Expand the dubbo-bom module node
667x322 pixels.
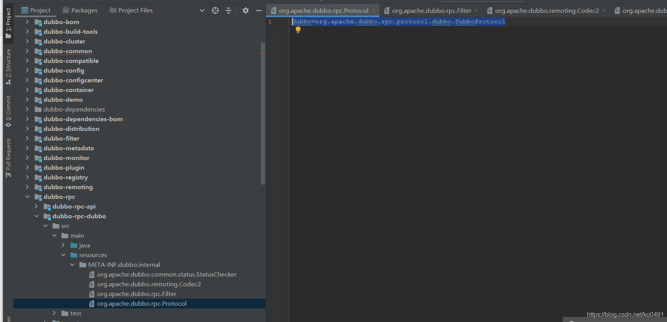click(x=27, y=22)
